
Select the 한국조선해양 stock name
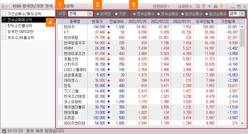(75, 96)
